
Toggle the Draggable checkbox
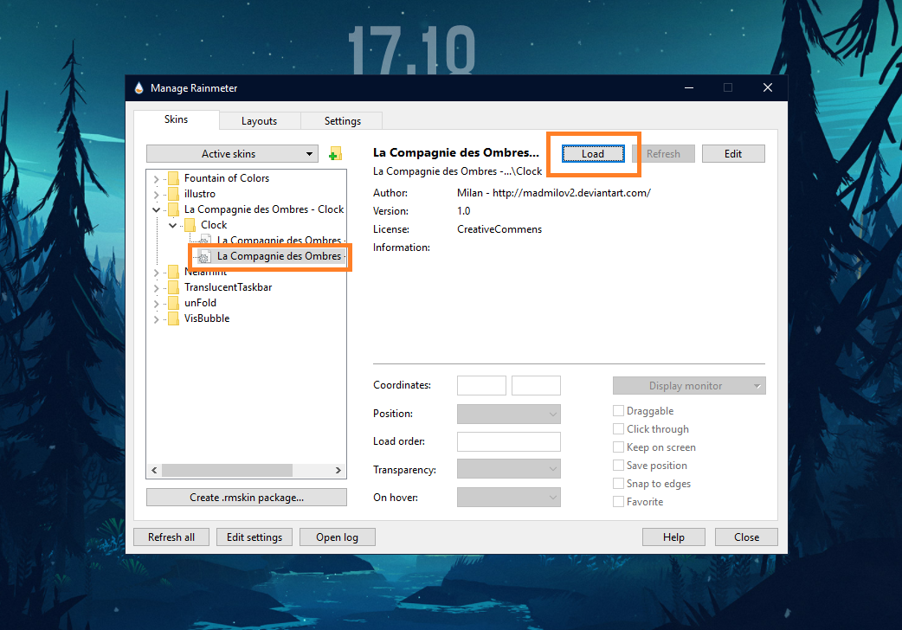tap(618, 411)
